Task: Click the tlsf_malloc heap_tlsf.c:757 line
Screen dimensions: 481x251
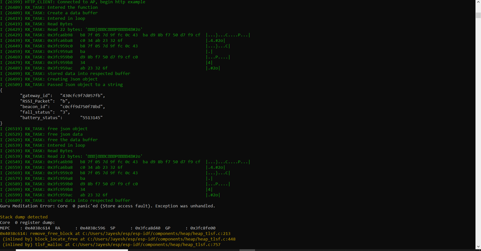Action: coord(111,244)
